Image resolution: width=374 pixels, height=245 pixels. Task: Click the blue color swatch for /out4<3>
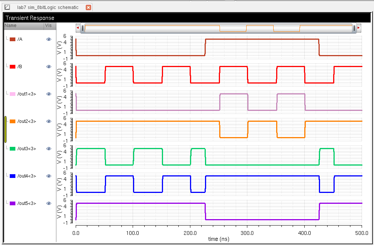[x=12, y=176]
